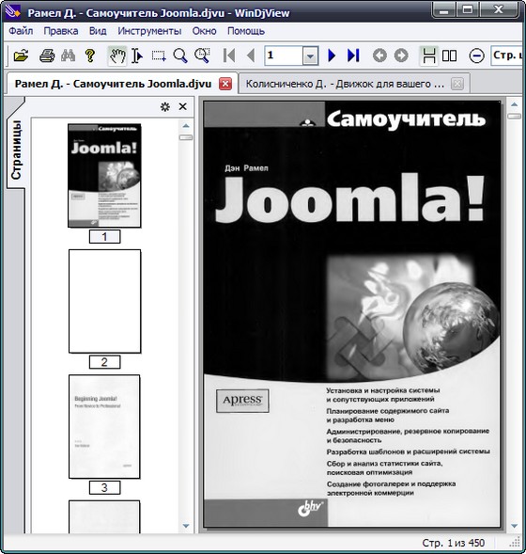Viewport: 526px width, 554px height.
Task: Toggle continuous single-page layout
Action: 428,55
